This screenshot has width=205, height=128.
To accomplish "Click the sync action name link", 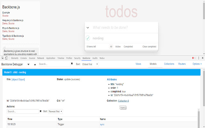I will pos(102,124).
